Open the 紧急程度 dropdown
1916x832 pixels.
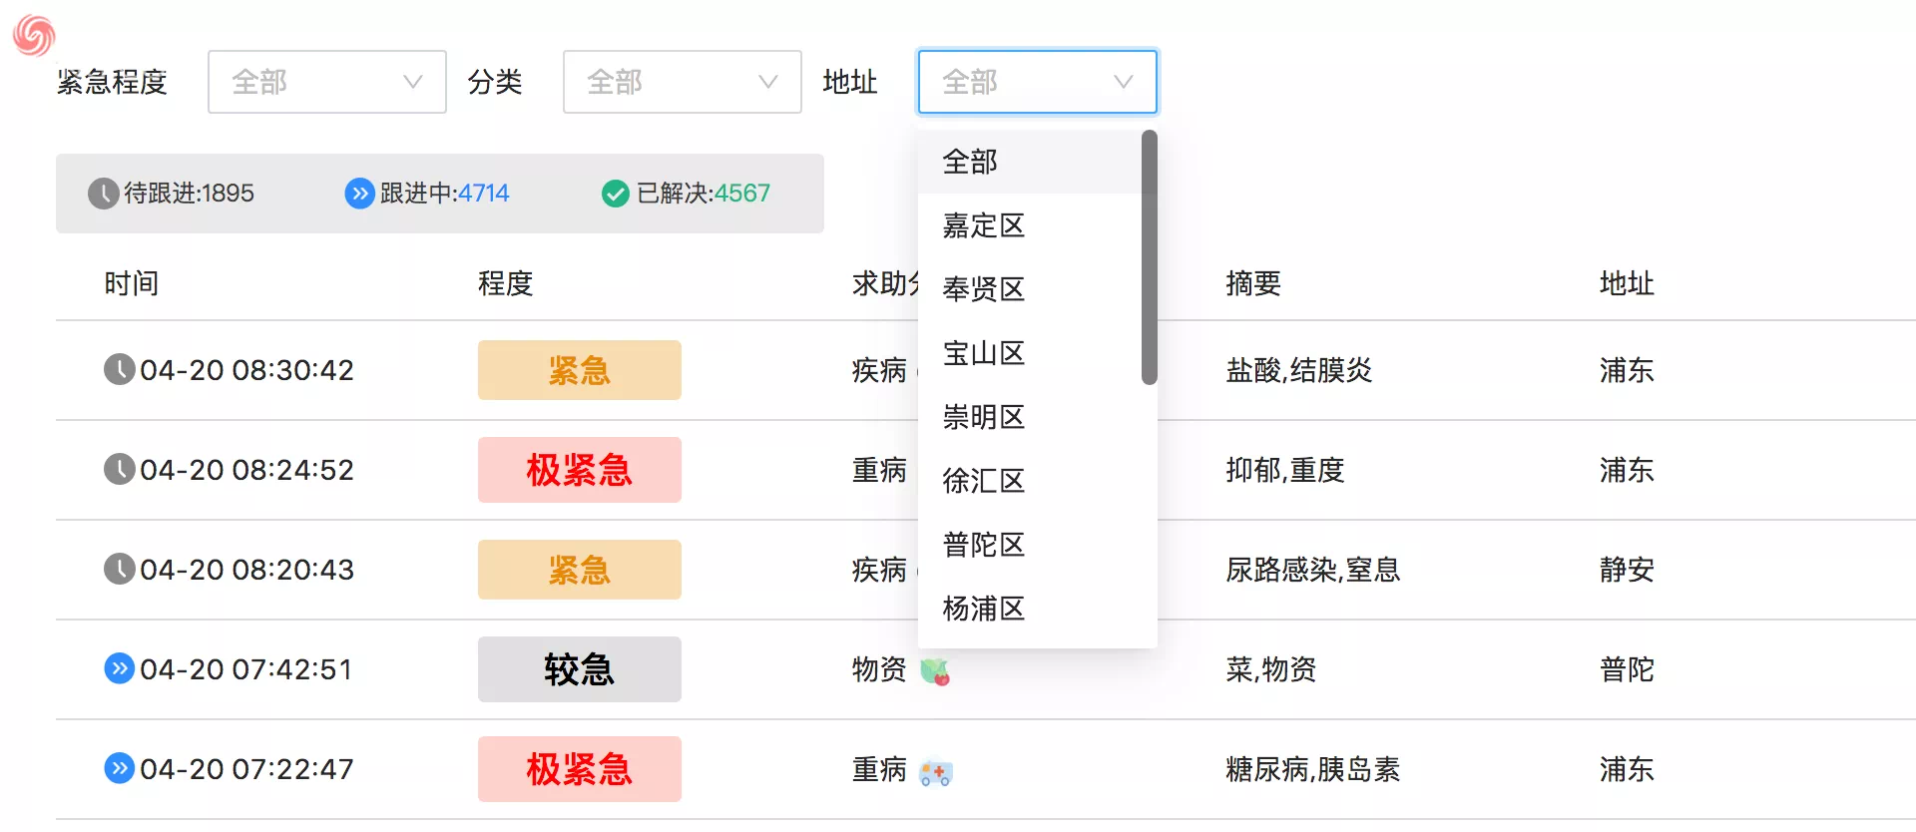pyautogui.click(x=327, y=82)
